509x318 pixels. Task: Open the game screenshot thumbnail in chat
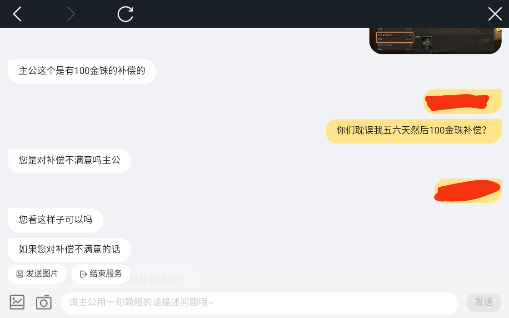pyautogui.click(x=435, y=40)
